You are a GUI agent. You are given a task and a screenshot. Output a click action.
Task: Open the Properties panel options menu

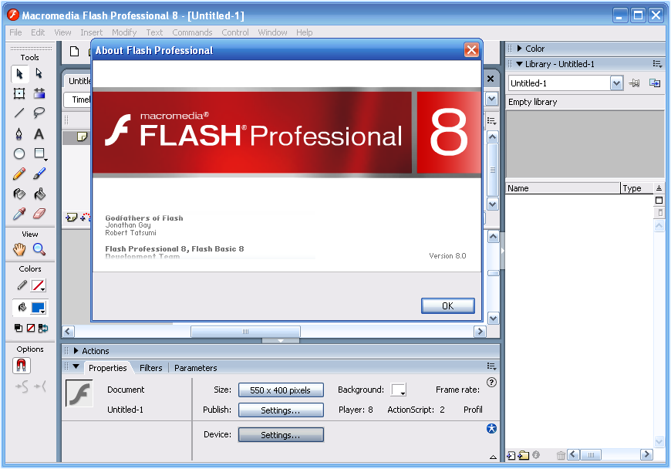(491, 366)
